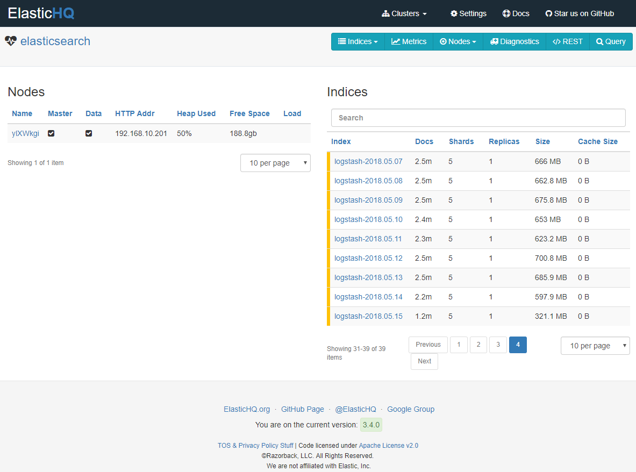Open index logstash-2018.05.09
Screen dimensions: 636x472
tap(368, 201)
